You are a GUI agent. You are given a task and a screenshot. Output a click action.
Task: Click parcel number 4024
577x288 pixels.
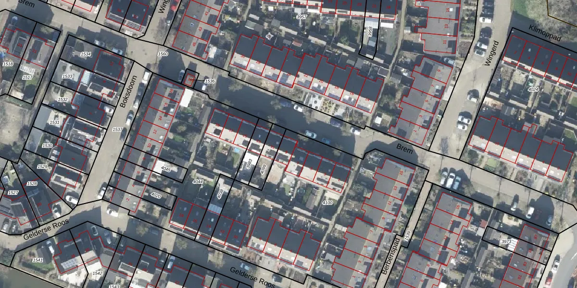click(x=533, y=90)
